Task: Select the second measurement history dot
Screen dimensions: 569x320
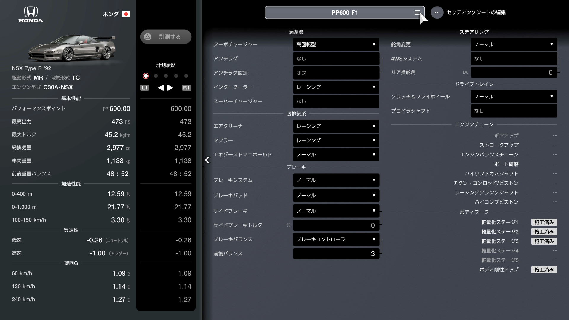Action: pos(156,76)
